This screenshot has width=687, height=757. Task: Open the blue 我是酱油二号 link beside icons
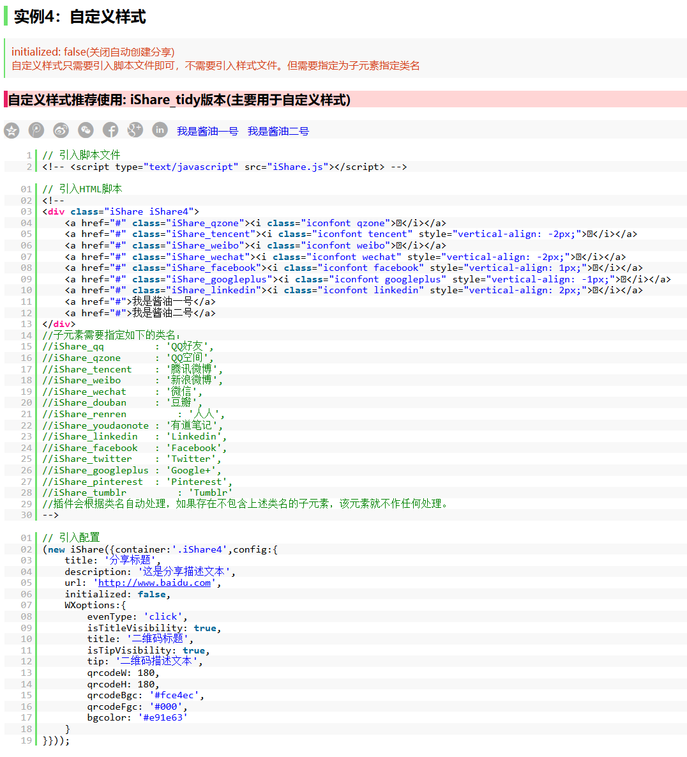[x=278, y=132]
